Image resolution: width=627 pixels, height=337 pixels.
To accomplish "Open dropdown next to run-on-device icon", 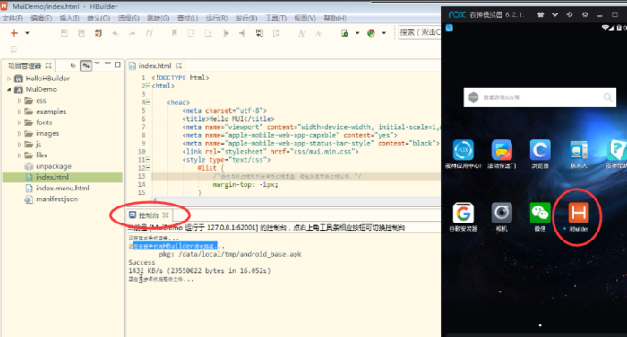I will pos(357,33).
